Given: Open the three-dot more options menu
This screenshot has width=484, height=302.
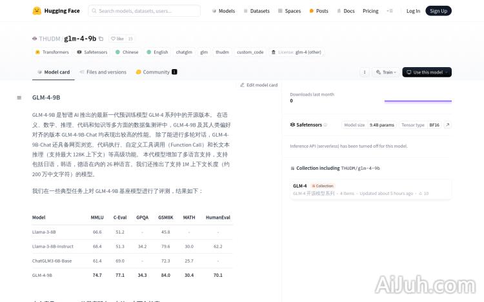Looking at the screenshot, I should [365, 72].
